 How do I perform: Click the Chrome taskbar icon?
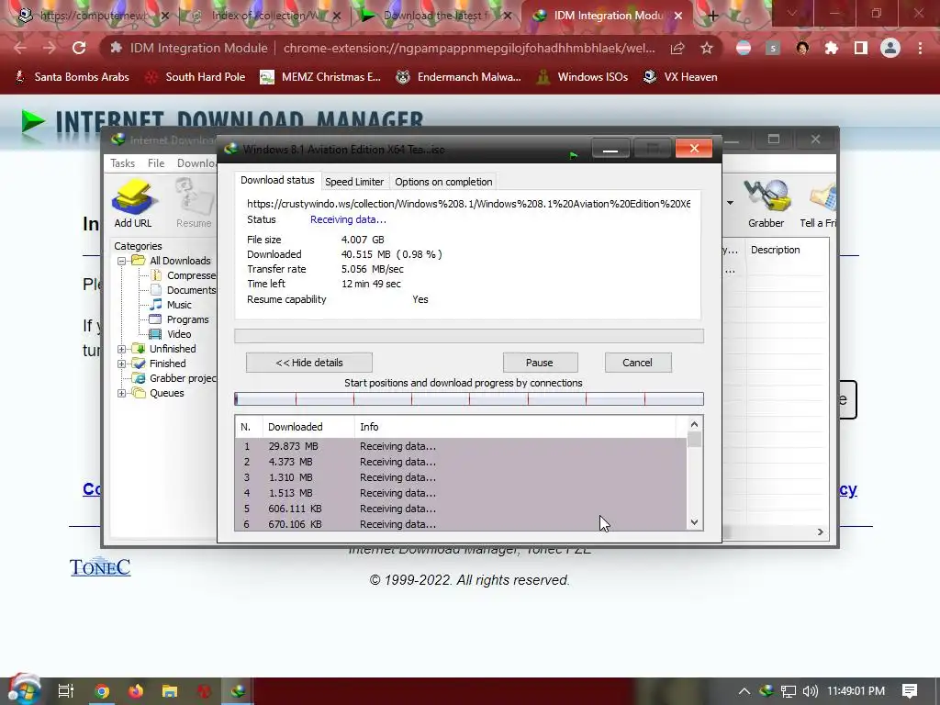[102, 691]
